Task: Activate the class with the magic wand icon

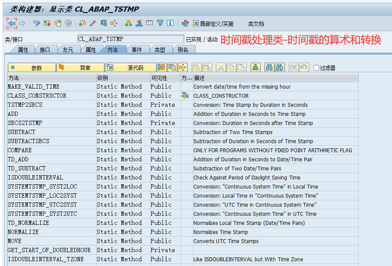Action: (92, 24)
